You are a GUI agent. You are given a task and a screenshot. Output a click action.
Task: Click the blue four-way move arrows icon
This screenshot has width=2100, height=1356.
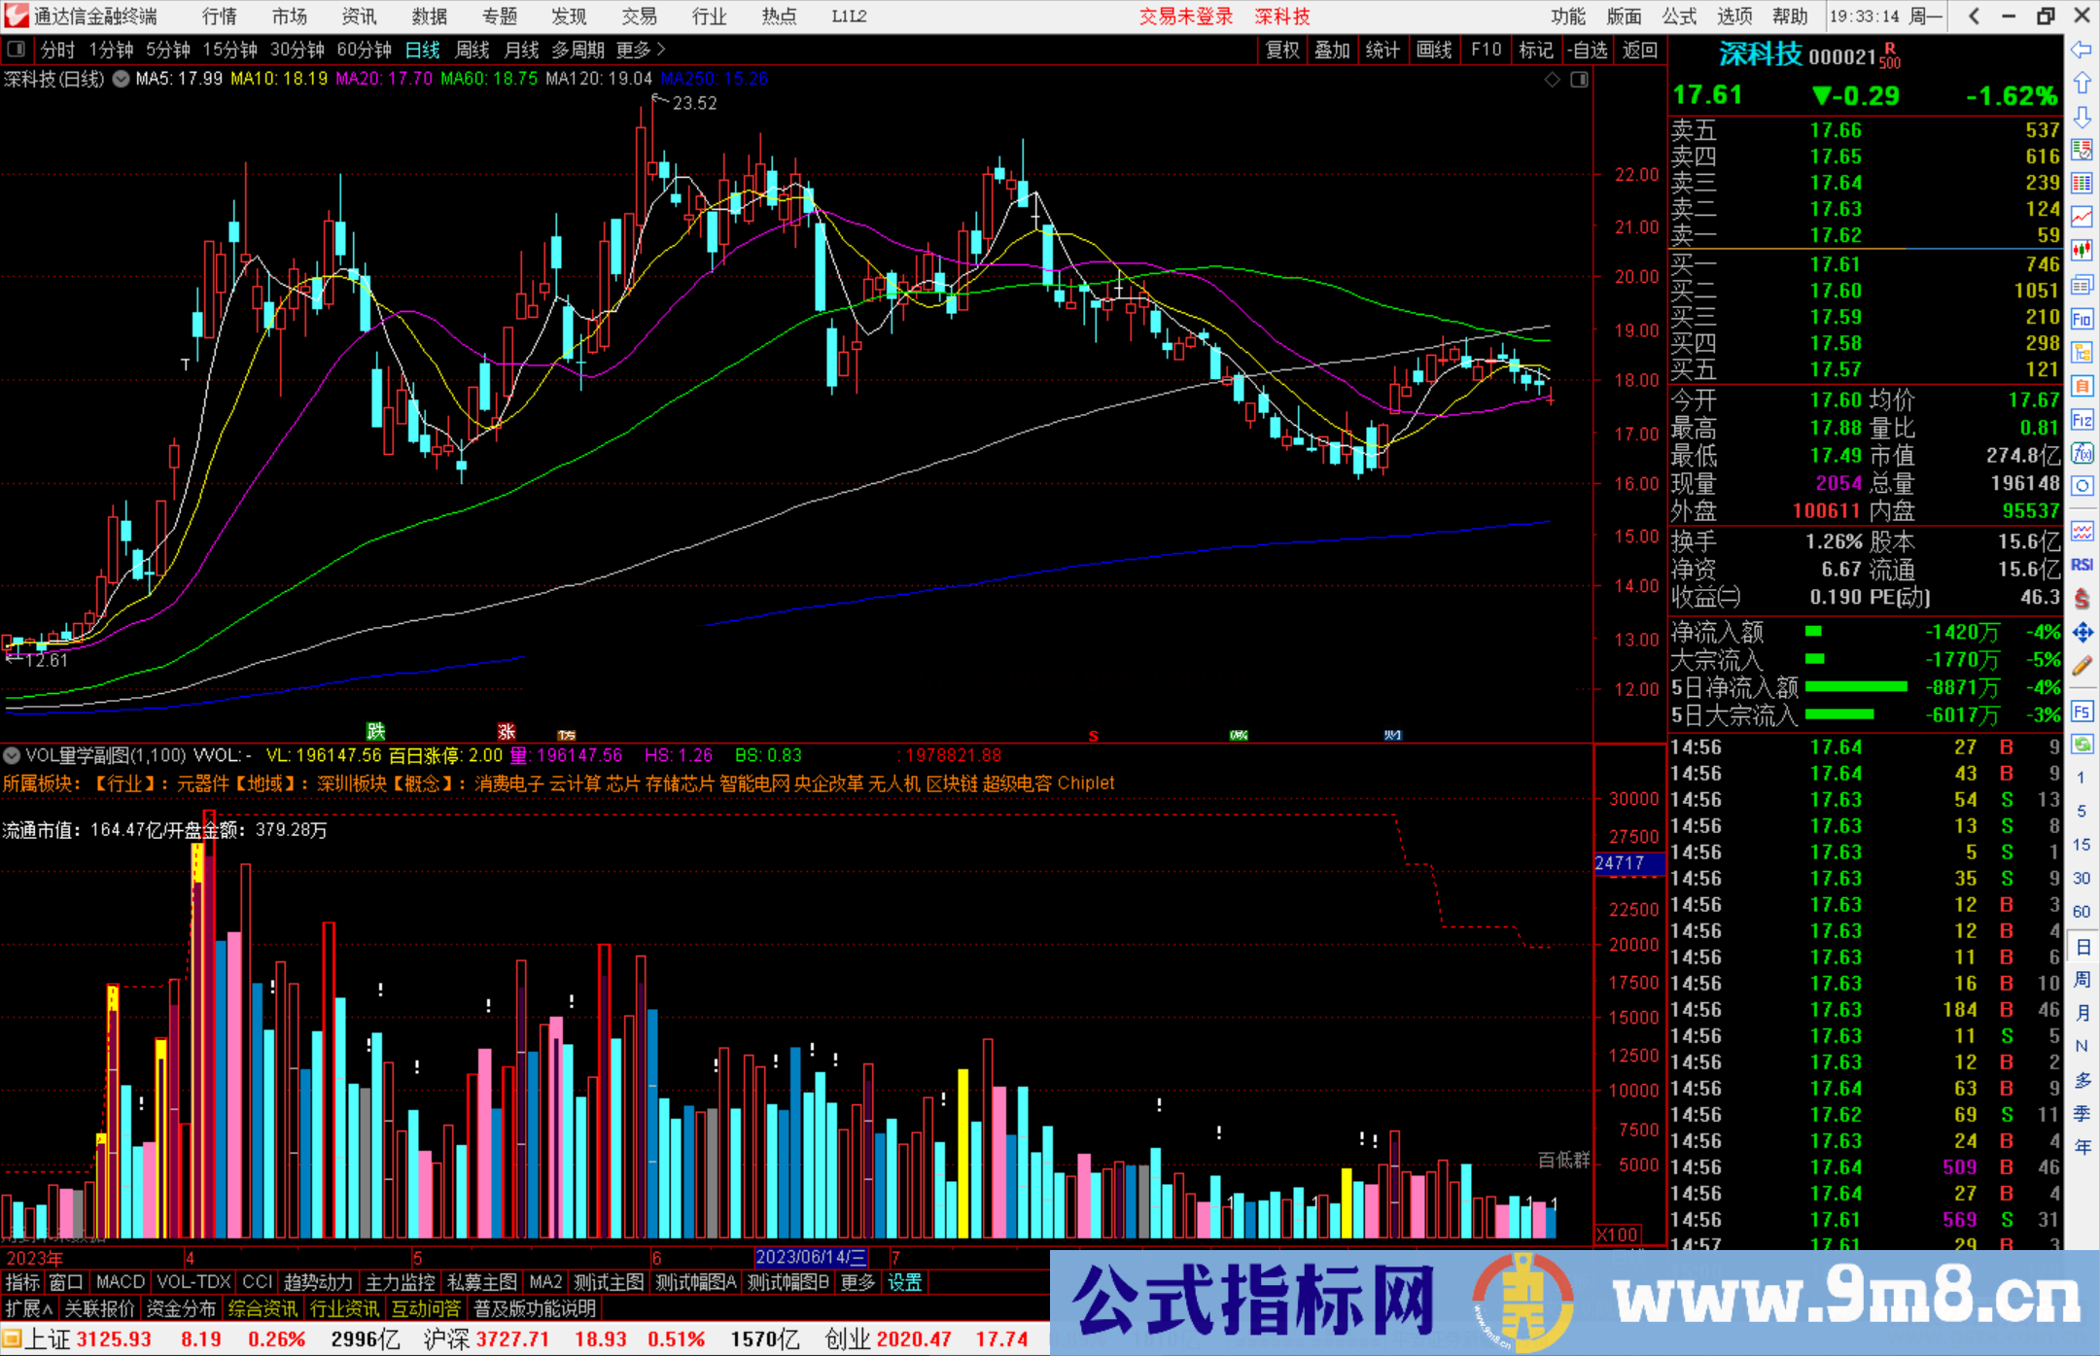(x=2082, y=633)
